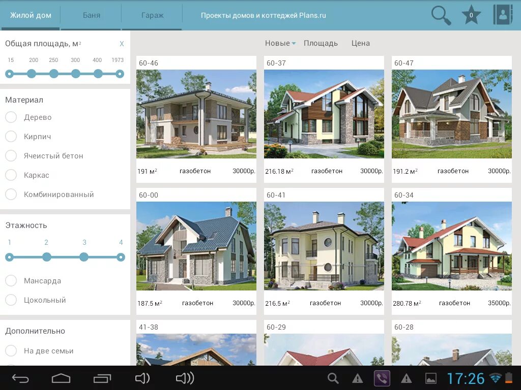The image size is (521, 390).
Task: Open house project 60-34 image
Action: point(452,246)
